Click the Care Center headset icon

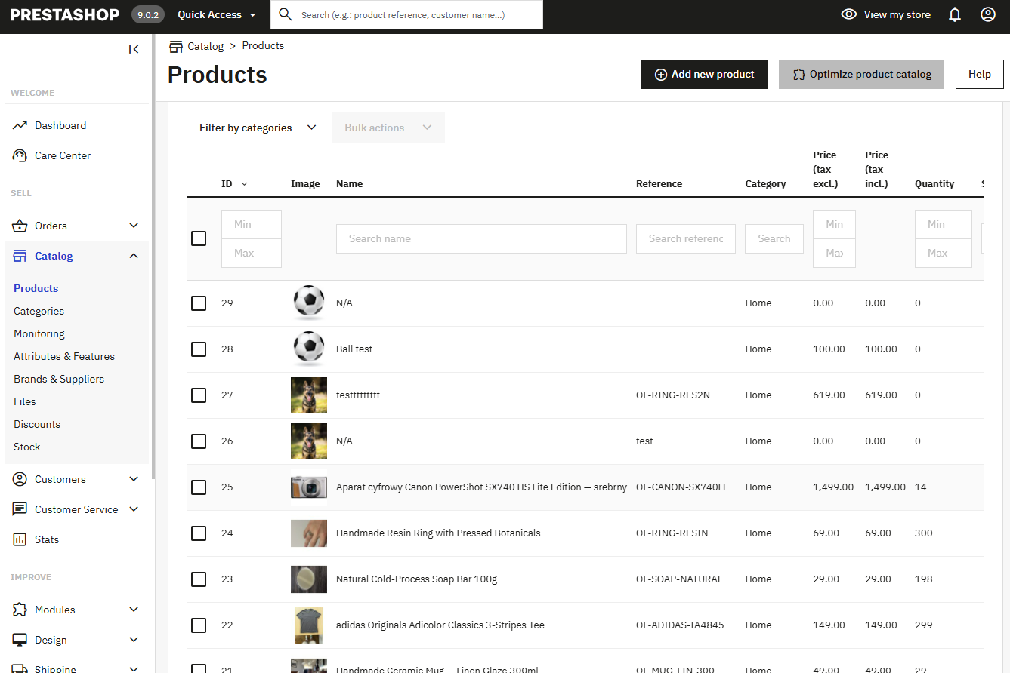[20, 155]
